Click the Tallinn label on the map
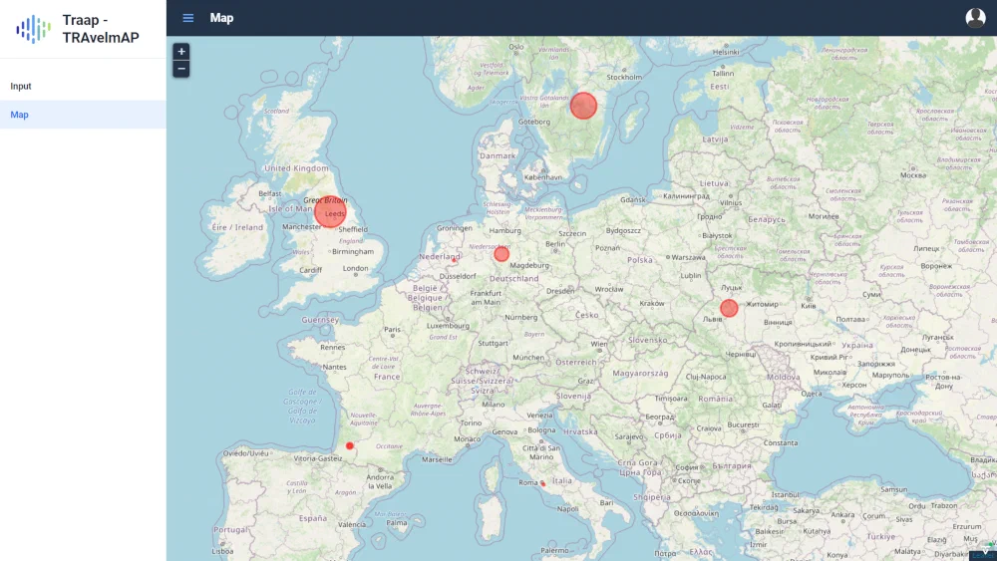The image size is (997, 561). [723, 73]
